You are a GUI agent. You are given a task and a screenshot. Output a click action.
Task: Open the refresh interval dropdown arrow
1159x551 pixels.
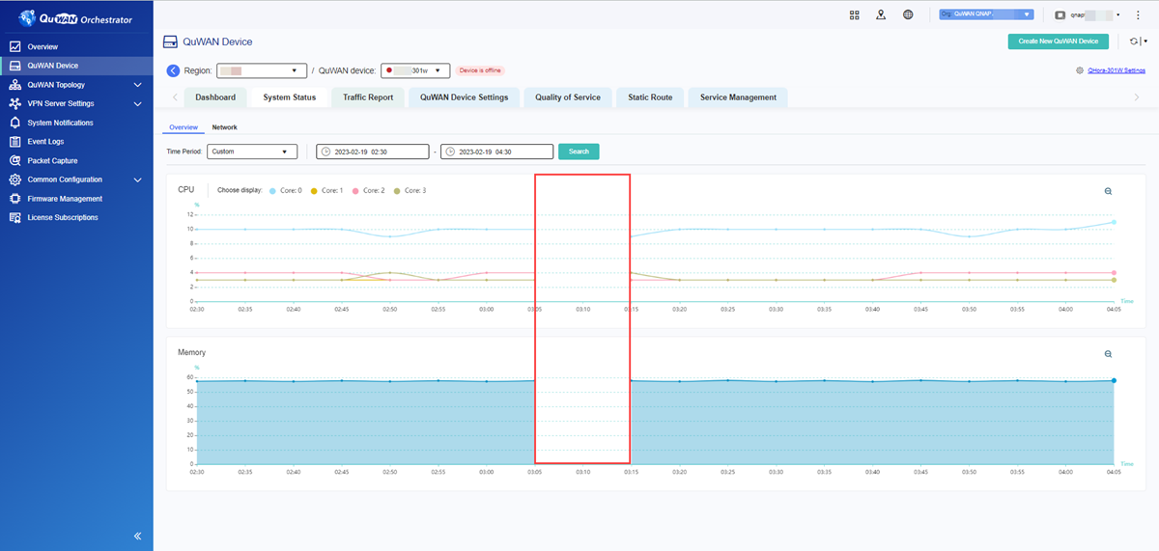pyautogui.click(x=1145, y=41)
